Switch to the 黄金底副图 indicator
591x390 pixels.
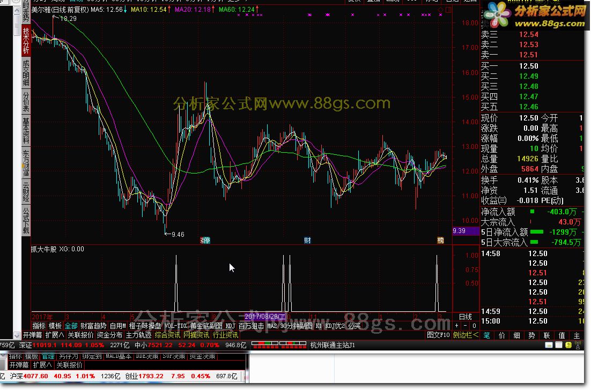click(x=206, y=326)
